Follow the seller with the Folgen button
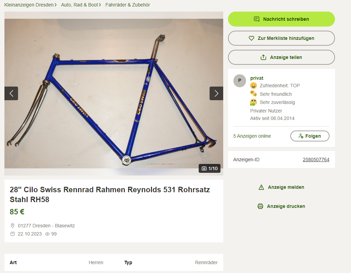The width and height of the screenshot is (351, 273). click(x=310, y=136)
